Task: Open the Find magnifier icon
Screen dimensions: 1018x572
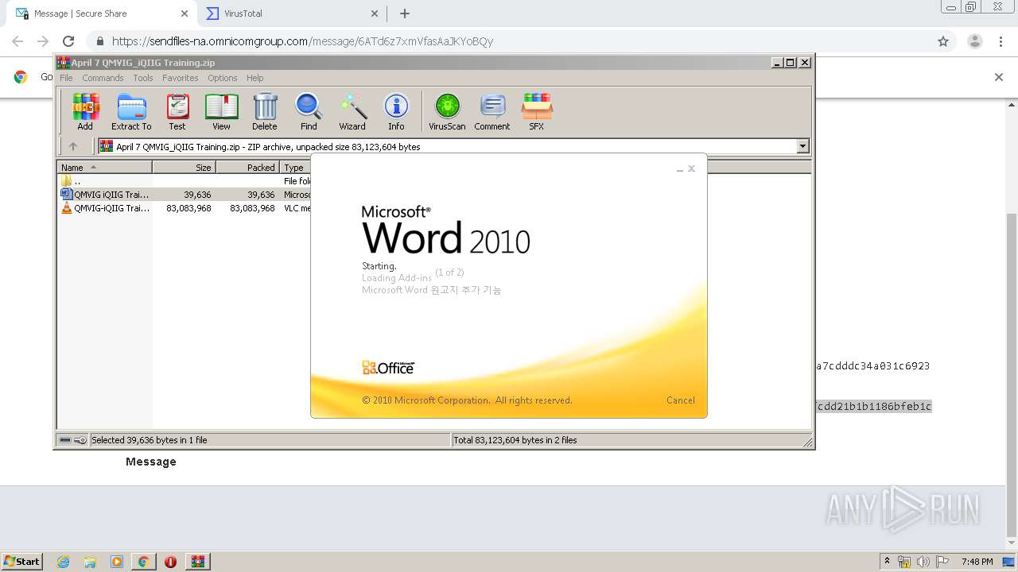Action: tap(309, 111)
